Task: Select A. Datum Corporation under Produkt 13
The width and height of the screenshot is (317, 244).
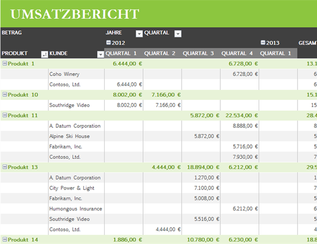Action: [x=76, y=177]
